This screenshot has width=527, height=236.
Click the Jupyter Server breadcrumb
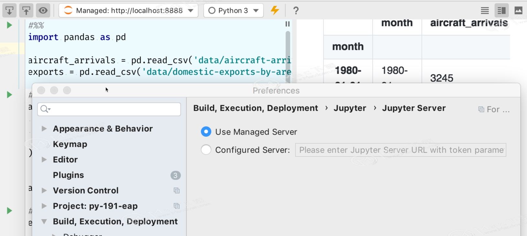click(414, 108)
